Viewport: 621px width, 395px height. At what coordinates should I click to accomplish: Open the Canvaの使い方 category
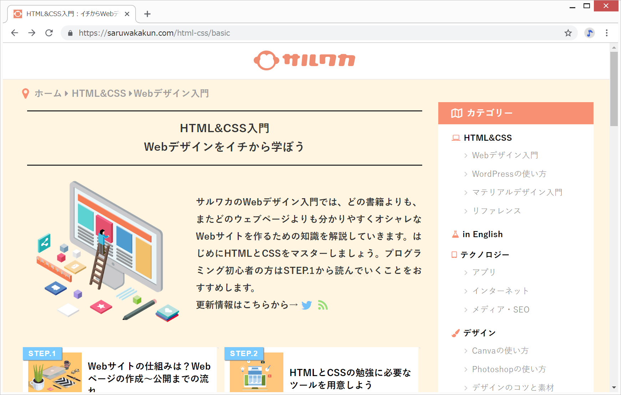click(x=500, y=351)
